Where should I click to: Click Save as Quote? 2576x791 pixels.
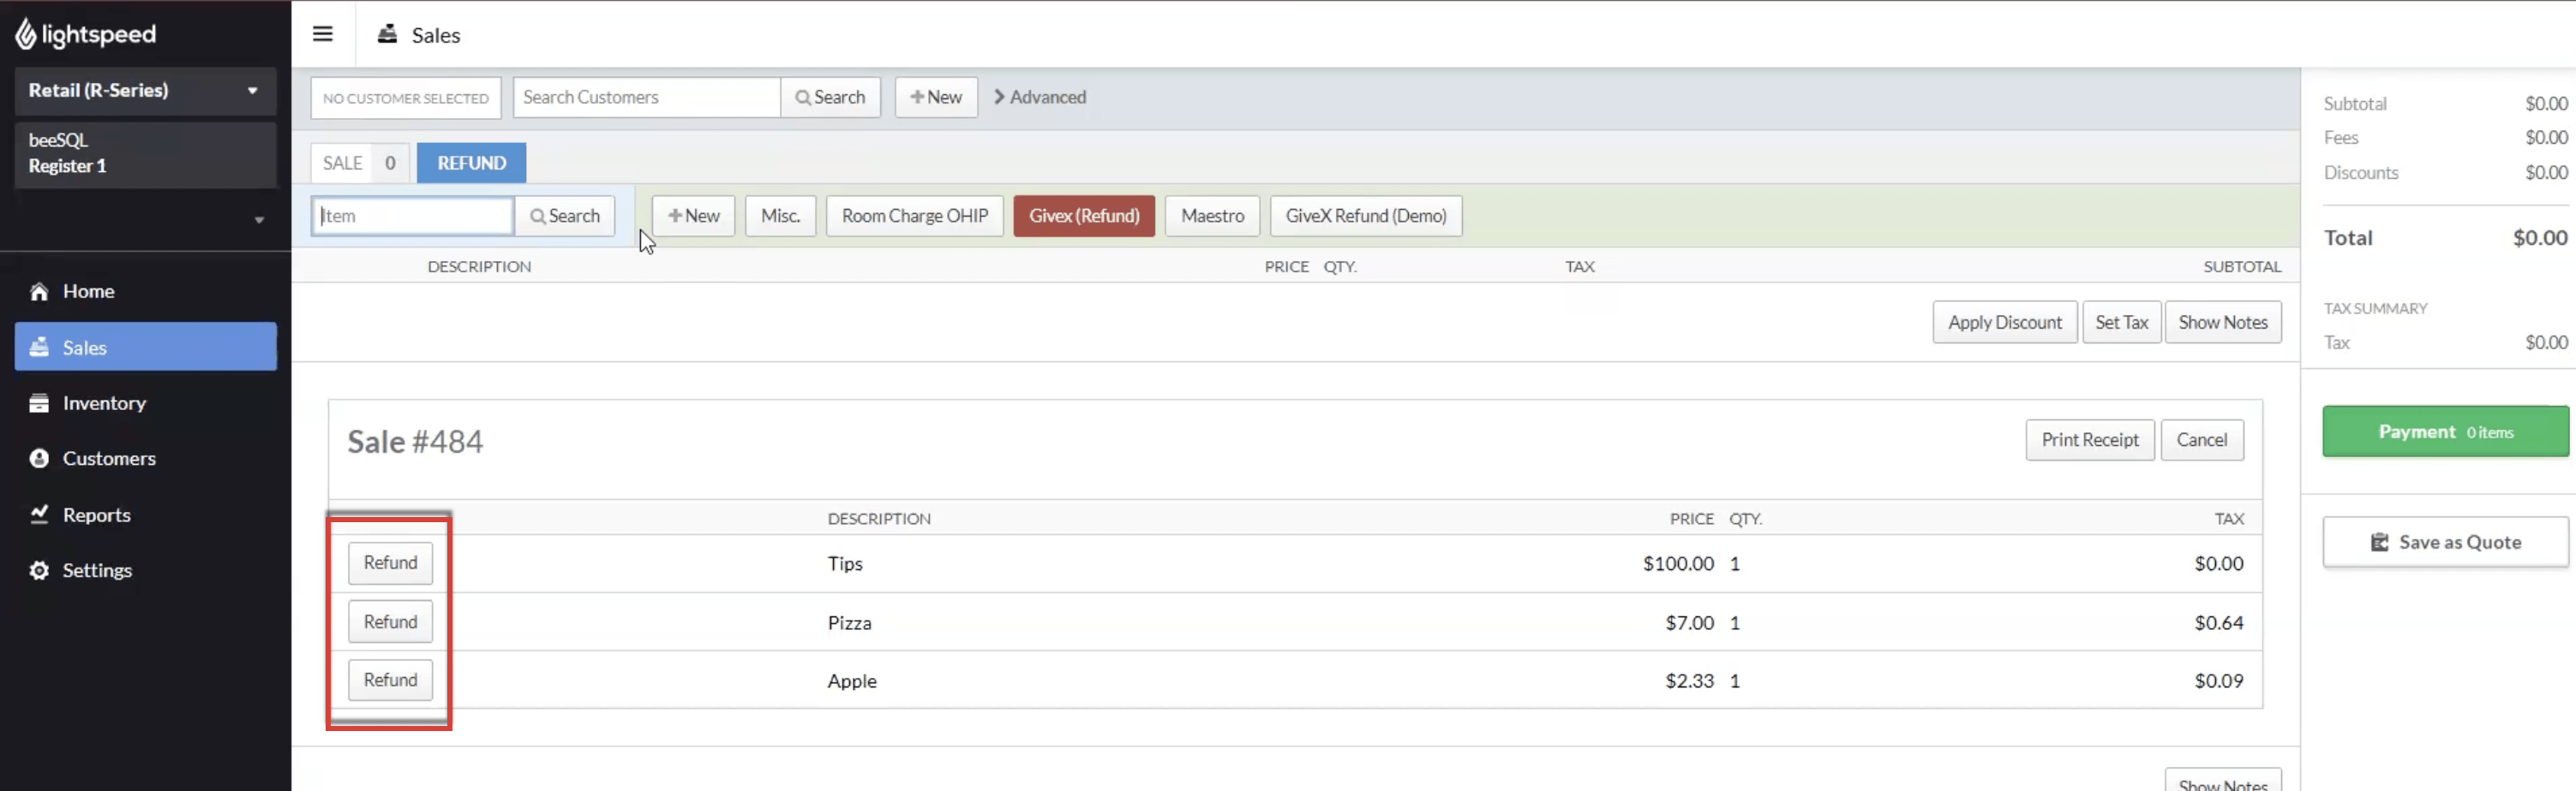[x=2445, y=543]
